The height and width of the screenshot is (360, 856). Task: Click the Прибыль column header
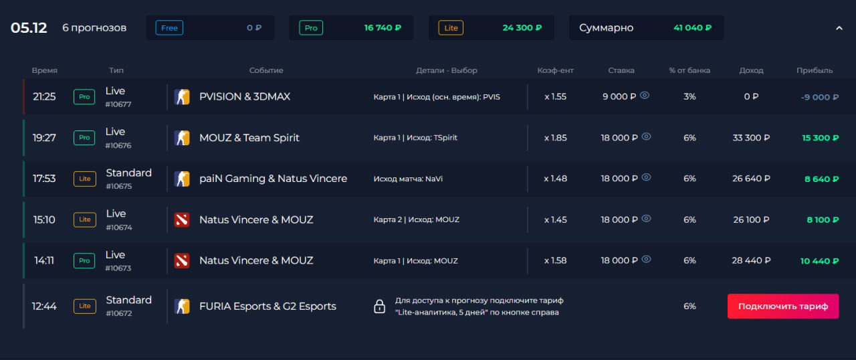click(814, 70)
